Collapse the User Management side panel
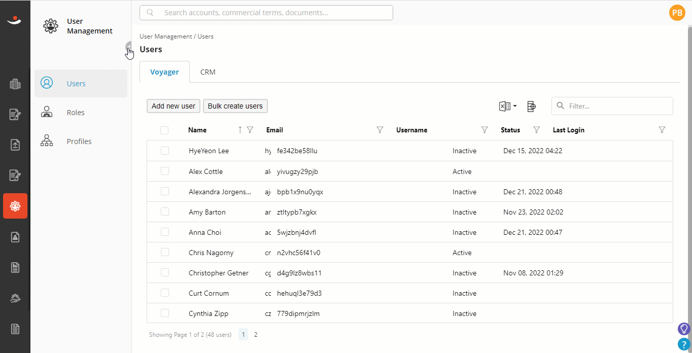692x353 pixels. tap(128, 47)
